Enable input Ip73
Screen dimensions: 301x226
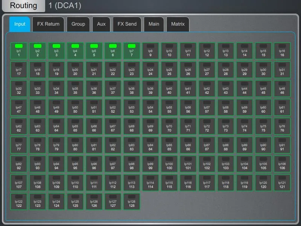(225, 126)
